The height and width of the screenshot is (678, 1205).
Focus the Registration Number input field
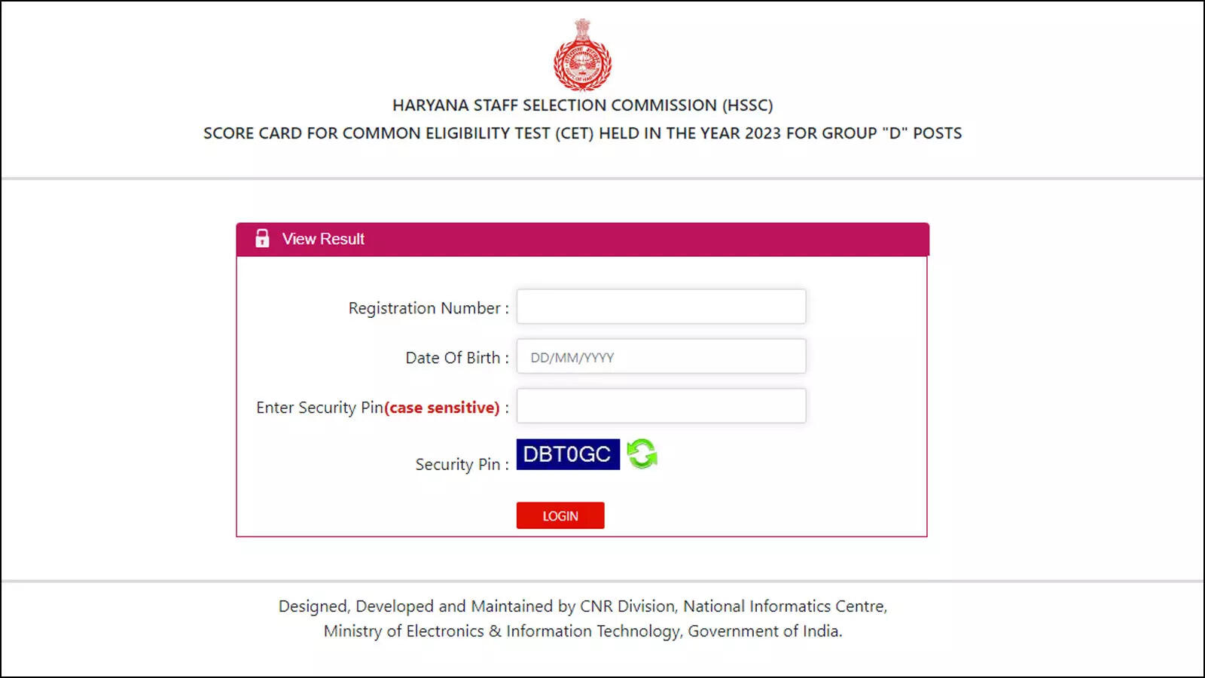(x=661, y=307)
